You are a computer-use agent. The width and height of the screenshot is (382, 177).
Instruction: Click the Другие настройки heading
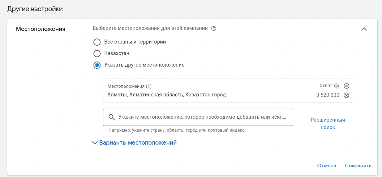coord(35,9)
